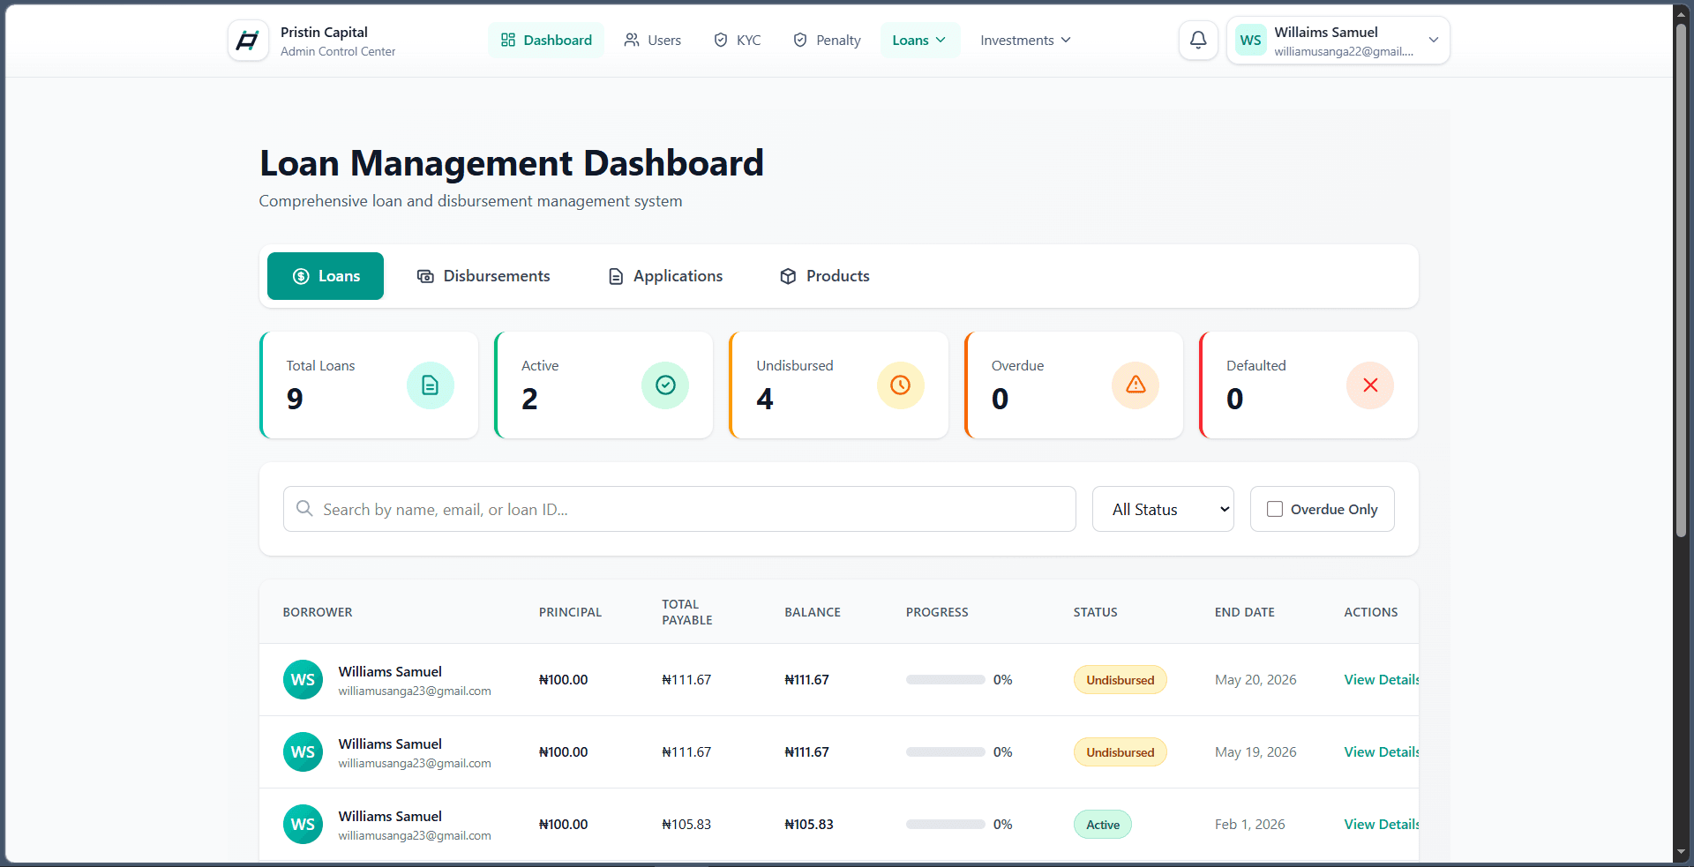1694x867 pixels.
Task: Click the Defaulted red X icon
Action: coord(1370,385)
